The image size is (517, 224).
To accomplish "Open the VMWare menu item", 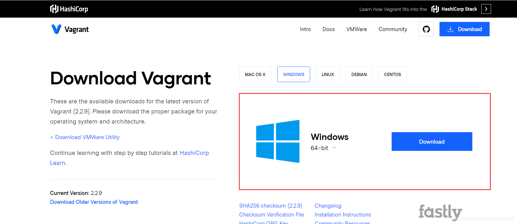I will tap(356, 29).
